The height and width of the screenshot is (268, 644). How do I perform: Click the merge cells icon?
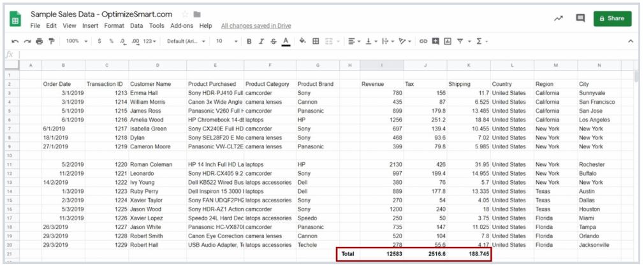pyautogui.click(x=329, y=41)
